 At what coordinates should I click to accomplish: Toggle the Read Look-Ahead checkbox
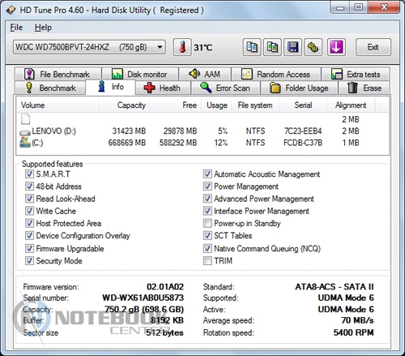click(x=29, y=199)
